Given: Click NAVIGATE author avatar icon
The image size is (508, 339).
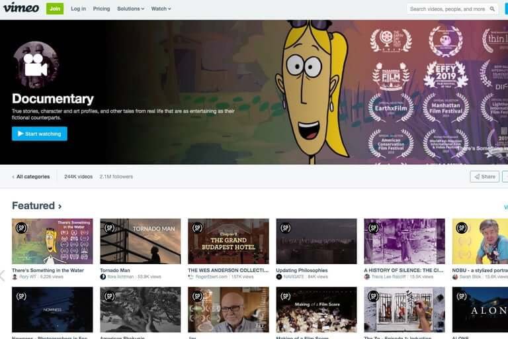Looking at the screenshot, I should pos(279,277).
